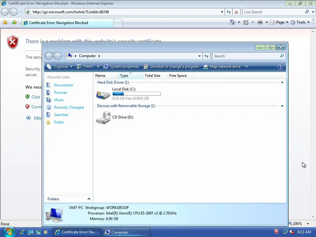Click Show Desktop quick launch icon
This screenshot has width=316, height=237.
point(31,232)
